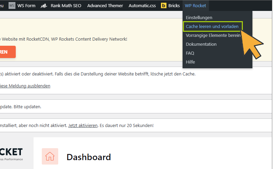Click the Rank Math chart icon

(44, 6)
